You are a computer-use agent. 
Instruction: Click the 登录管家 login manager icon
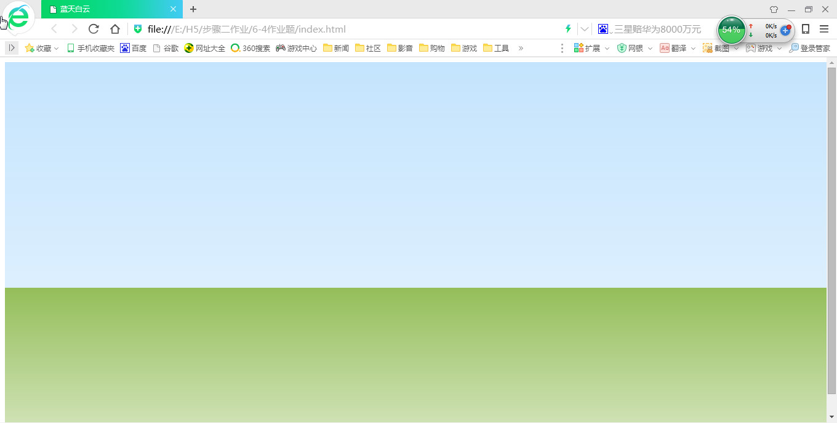click(809, 48)
